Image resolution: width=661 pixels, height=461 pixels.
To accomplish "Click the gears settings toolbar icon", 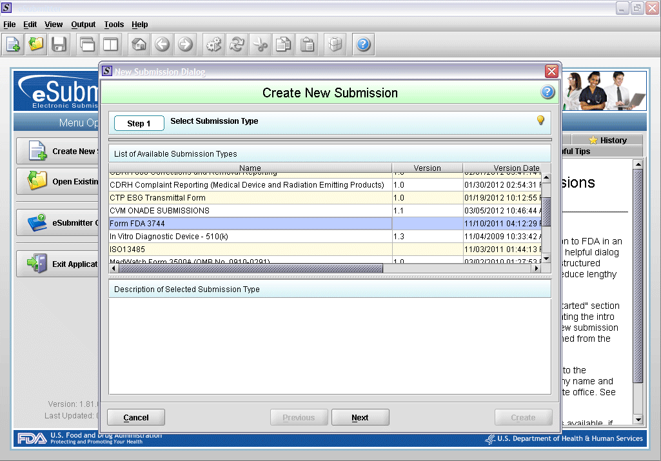I will [x=213, y=44].
